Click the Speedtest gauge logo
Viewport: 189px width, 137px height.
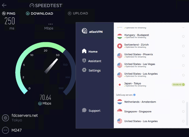point(32,6)
